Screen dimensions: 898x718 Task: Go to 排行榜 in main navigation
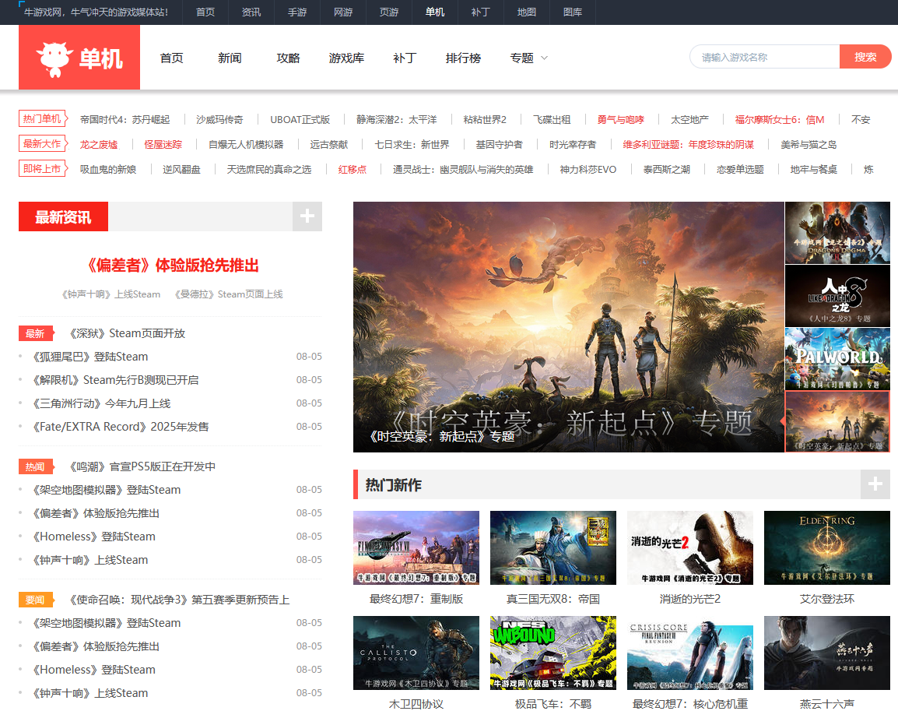click(x=463, y=58)
